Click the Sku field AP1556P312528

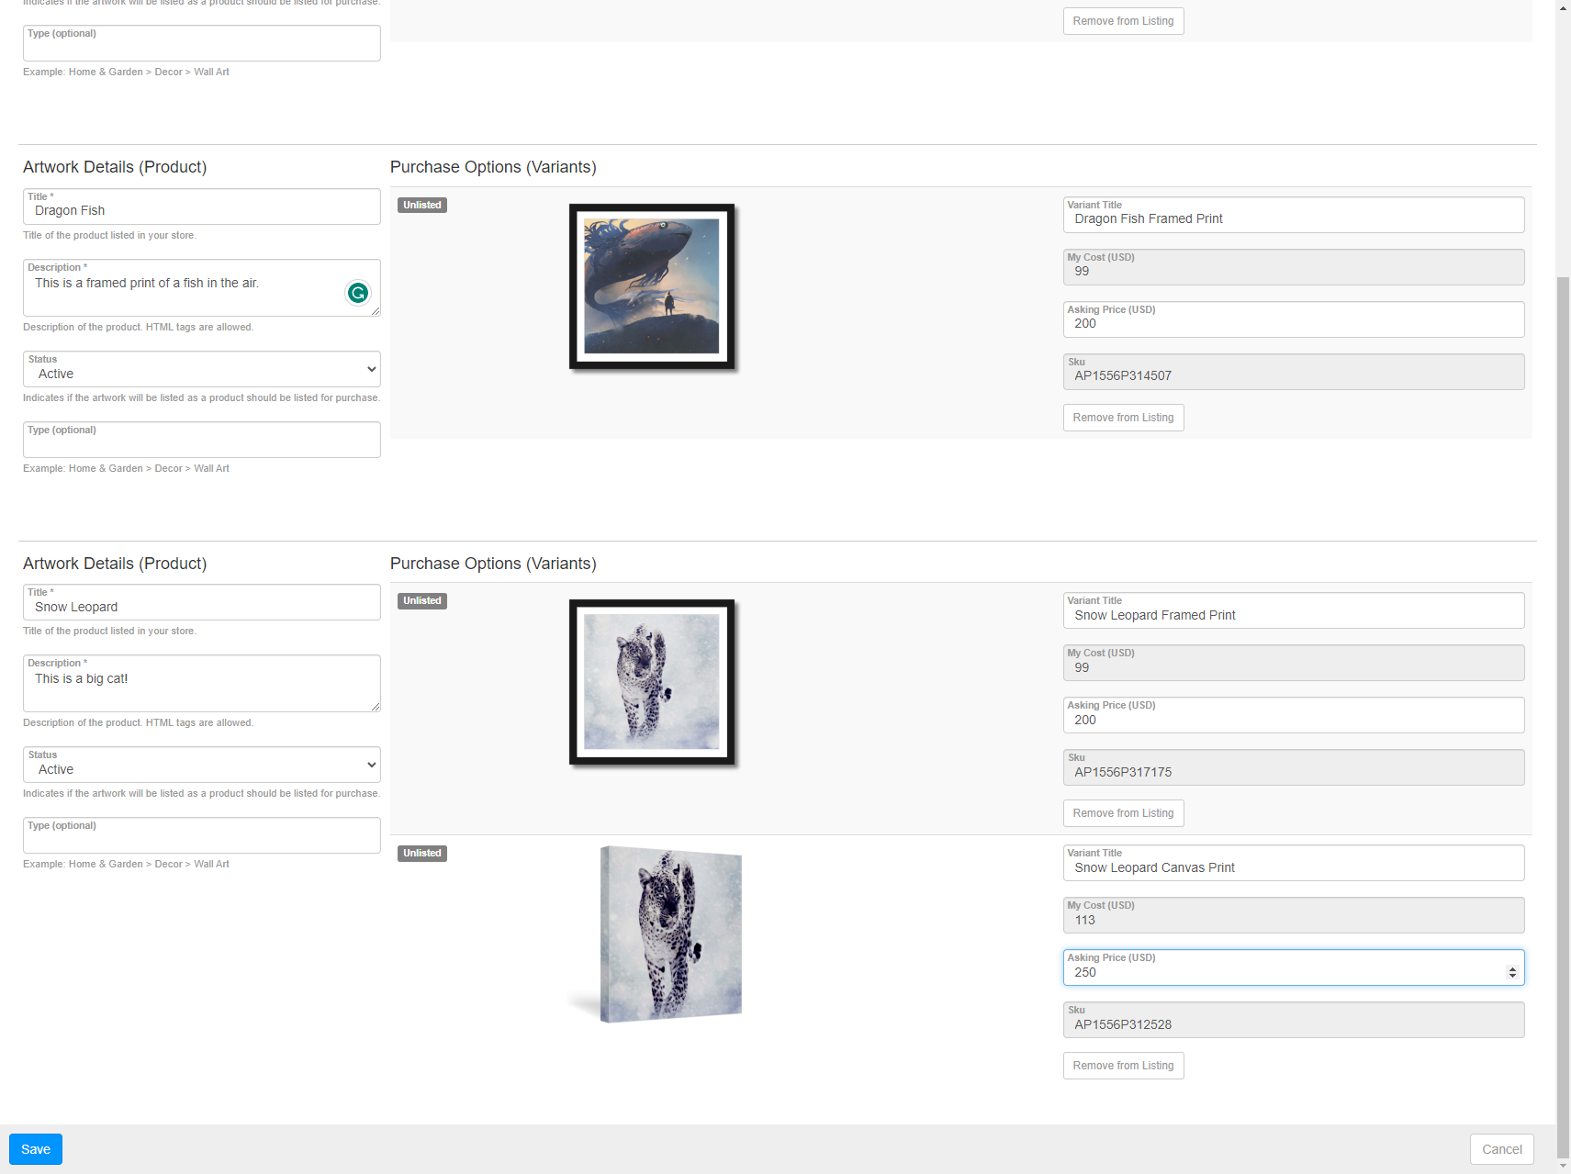tap(1294, 1020)
